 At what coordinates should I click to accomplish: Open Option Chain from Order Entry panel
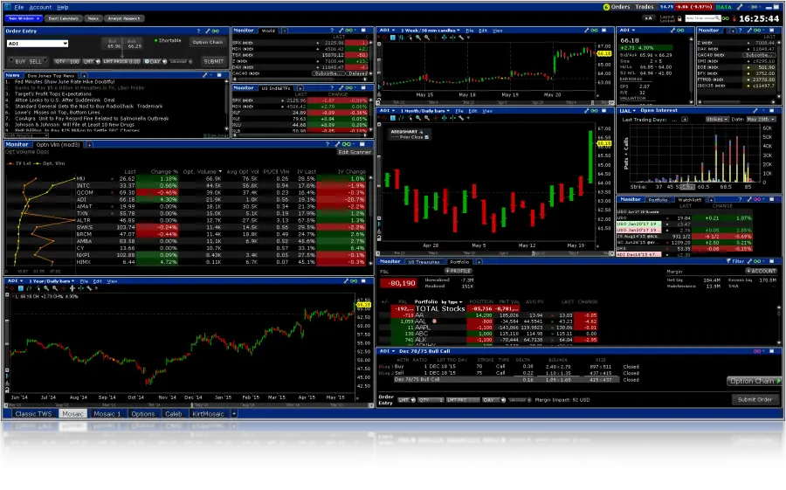click(x=207, y=42)
